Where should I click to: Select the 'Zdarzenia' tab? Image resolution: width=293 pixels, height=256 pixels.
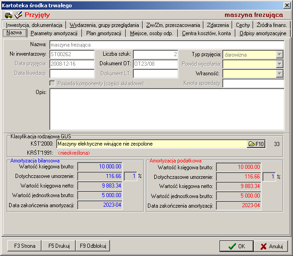coord(218,25)
